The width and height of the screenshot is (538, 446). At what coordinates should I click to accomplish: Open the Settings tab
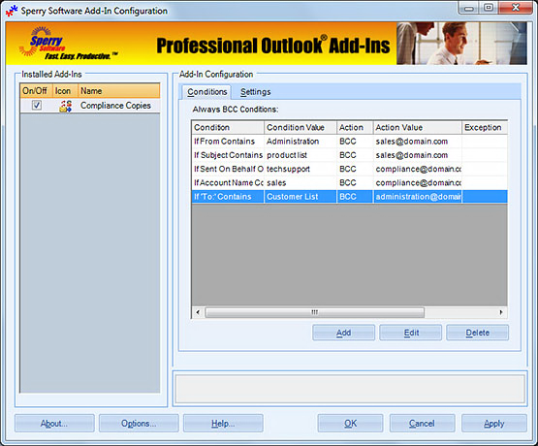(256, 92)
